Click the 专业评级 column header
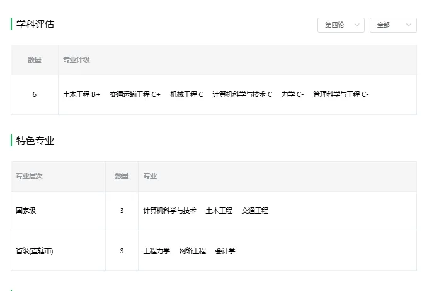This screenshot has height=291, width=434. click(76, 60)
